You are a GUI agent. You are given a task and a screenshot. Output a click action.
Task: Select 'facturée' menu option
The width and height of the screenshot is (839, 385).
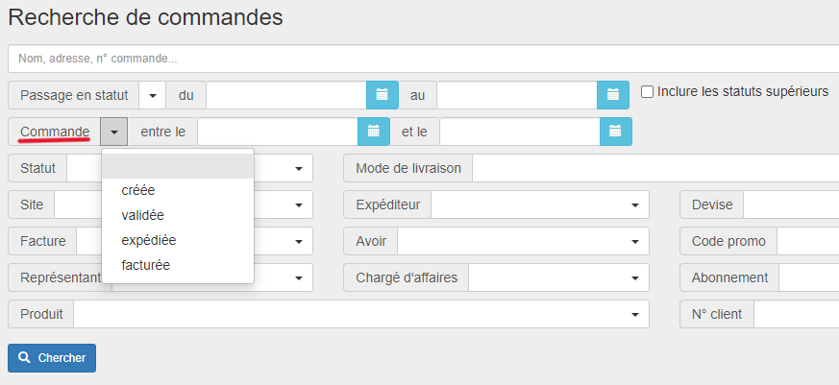(146, 265)
